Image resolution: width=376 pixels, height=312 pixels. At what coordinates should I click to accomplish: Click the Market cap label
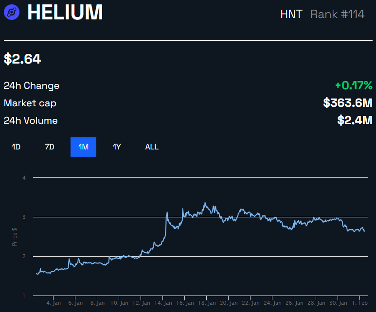tap(30, 103)
